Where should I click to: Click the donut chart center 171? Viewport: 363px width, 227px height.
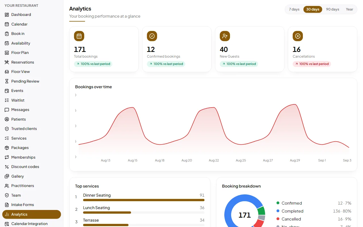[x=244, y=215]
